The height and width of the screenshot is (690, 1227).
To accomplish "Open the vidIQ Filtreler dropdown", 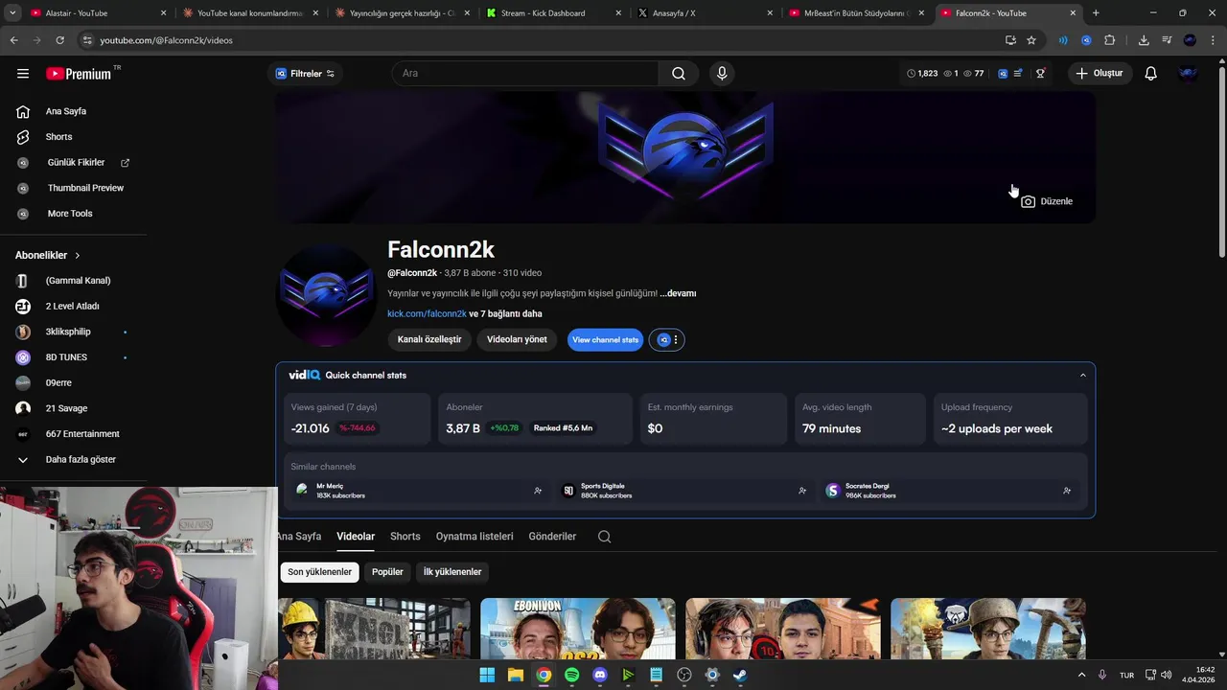I will [x=305, y=74].
